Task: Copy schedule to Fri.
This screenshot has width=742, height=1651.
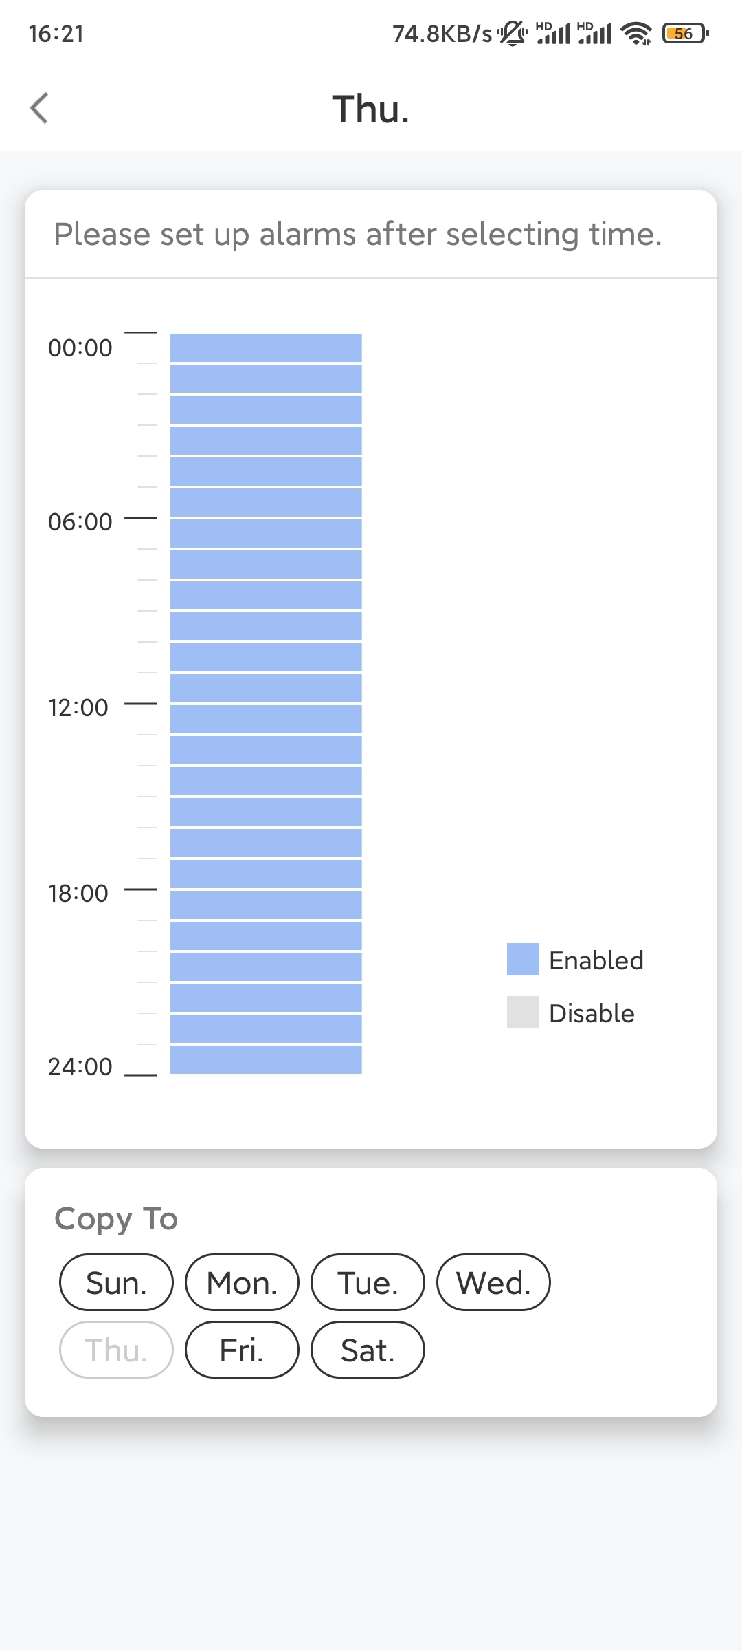Action: pyautogui.click(x=242, y=1350)
